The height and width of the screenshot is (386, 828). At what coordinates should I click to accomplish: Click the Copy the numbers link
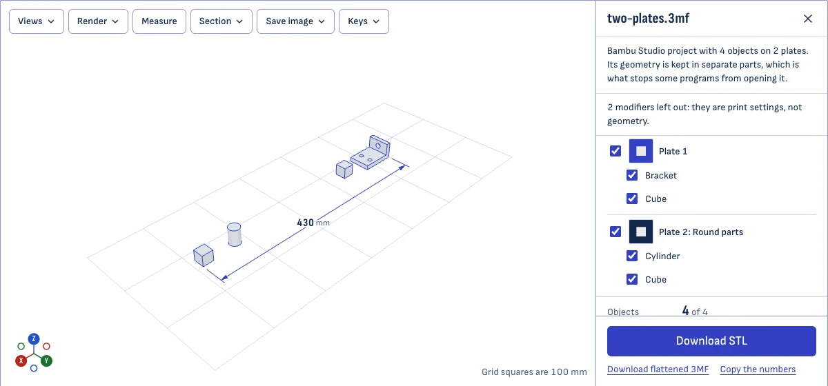pyautogui.click(x=758, y=369)
